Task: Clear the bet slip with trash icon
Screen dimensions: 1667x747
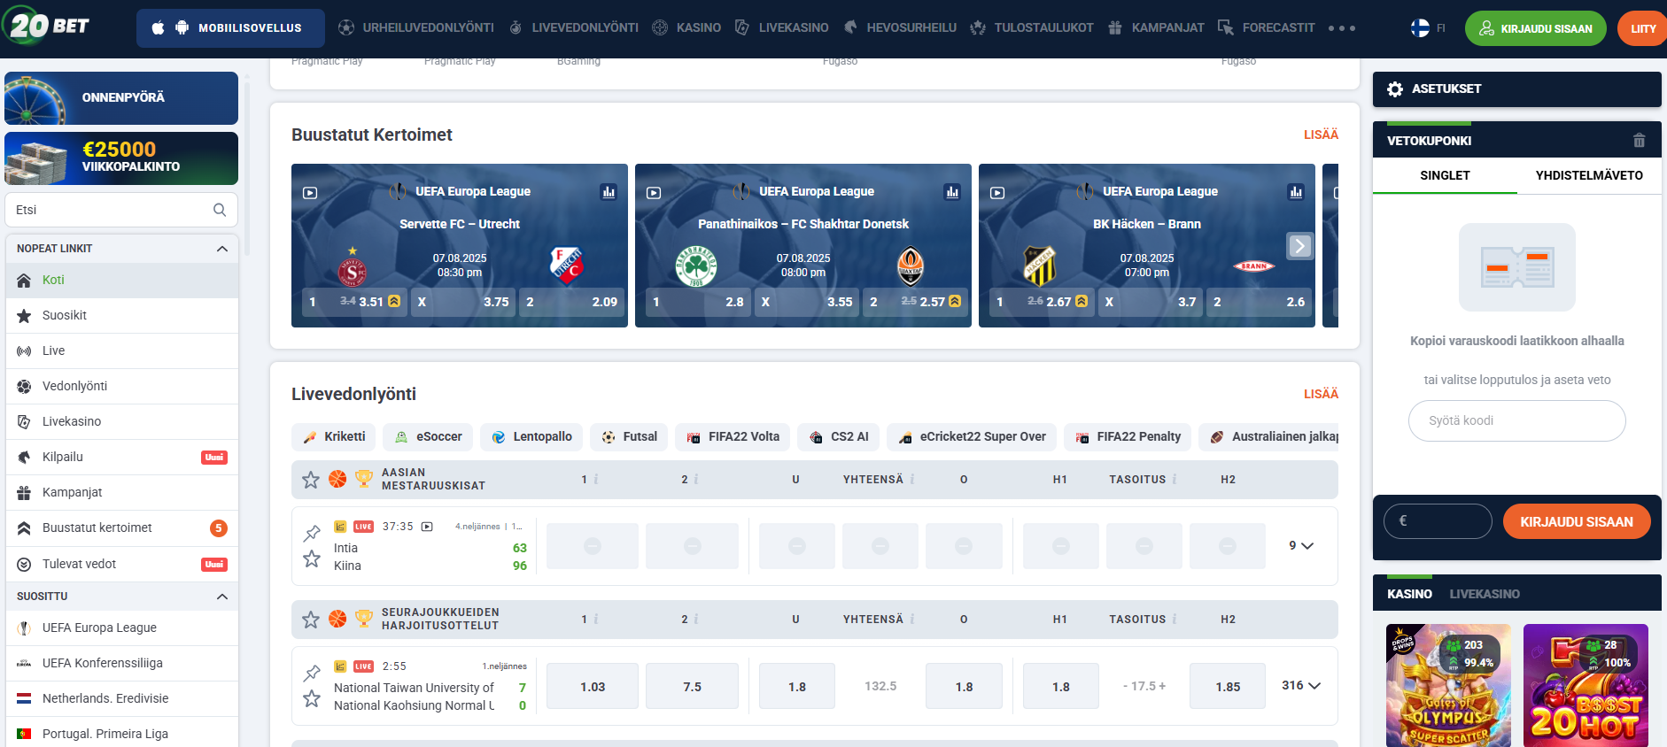Action: (1639, 141)
